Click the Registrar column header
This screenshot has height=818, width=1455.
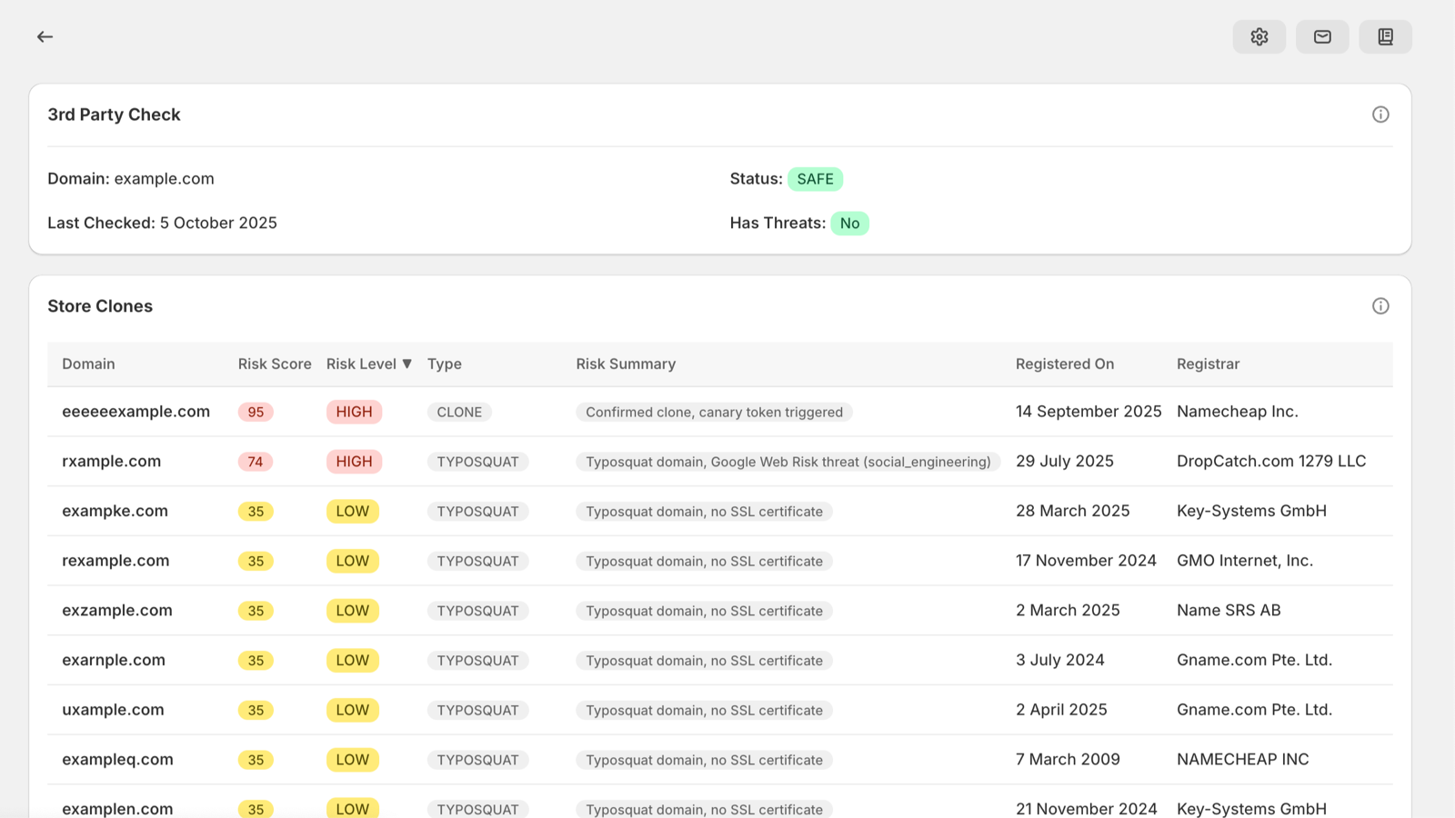pyautogui.click(x=1208, y=364)
